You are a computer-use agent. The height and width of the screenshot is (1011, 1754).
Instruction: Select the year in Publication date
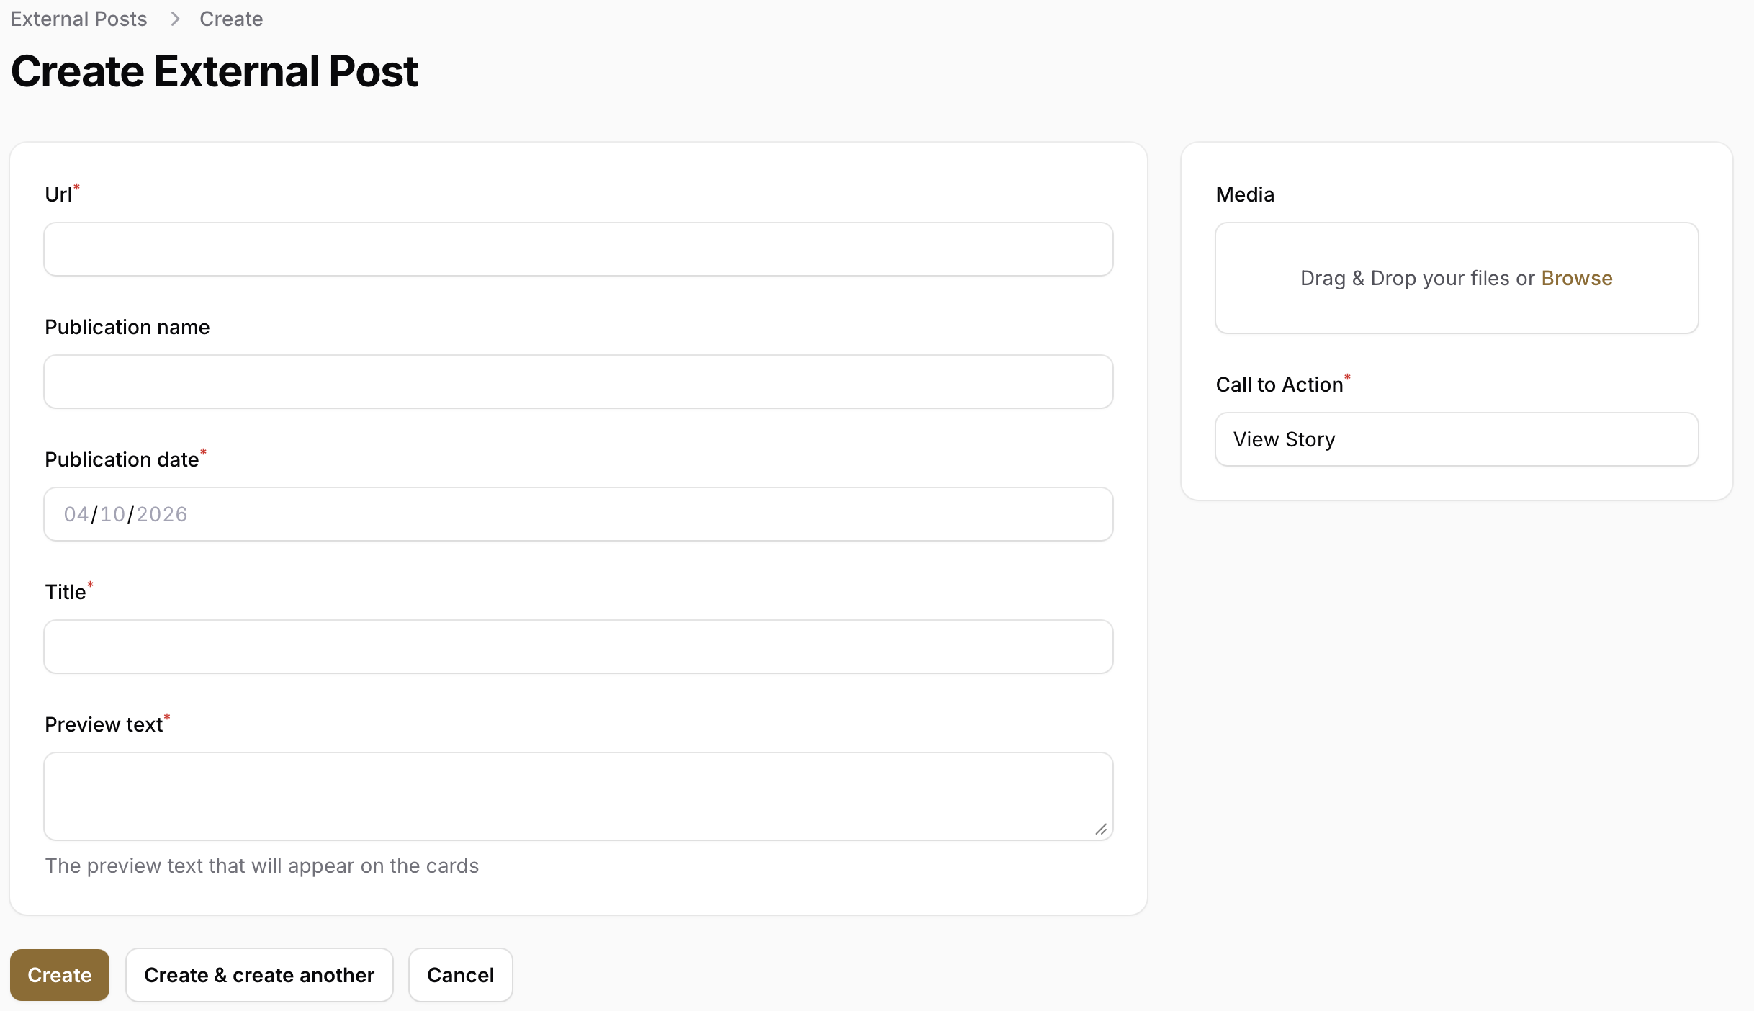tap(162, 514)
